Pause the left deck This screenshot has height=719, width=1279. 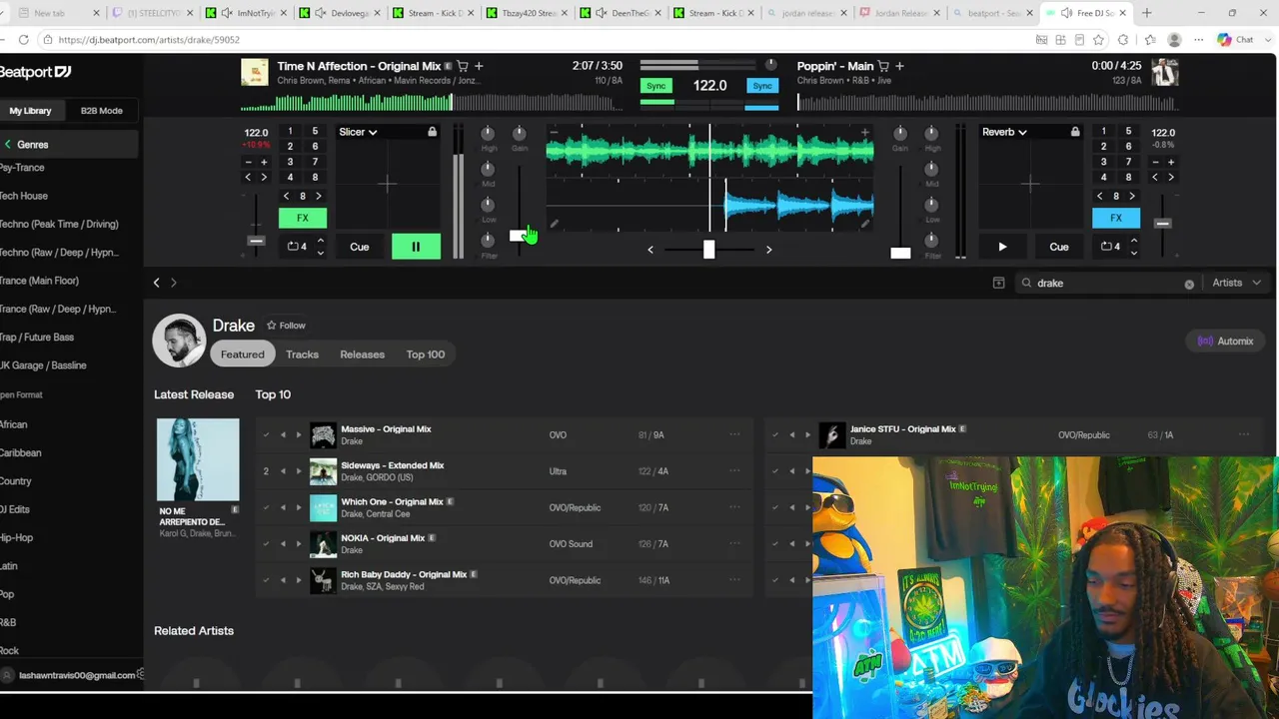(x=416, y=247)
